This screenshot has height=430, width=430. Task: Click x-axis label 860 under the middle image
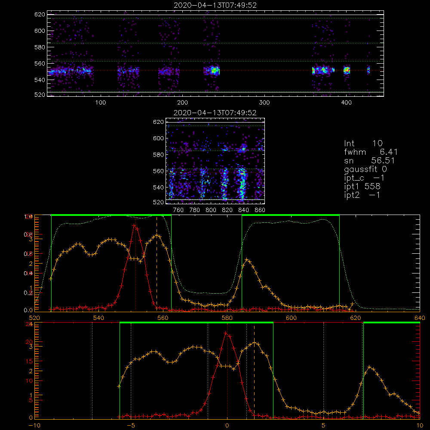[260, 210]
